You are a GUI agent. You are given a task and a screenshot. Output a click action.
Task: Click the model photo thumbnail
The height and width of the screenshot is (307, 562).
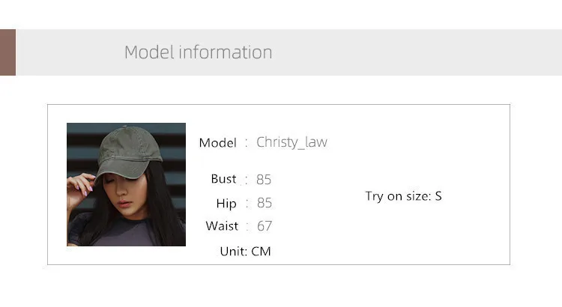tap(126, 184)
